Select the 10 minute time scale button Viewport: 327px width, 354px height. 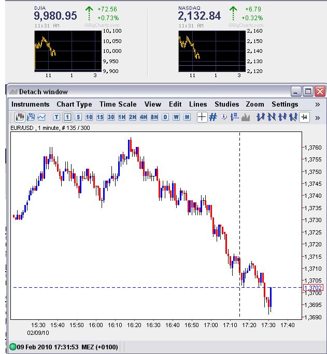(x=89, y=117)
